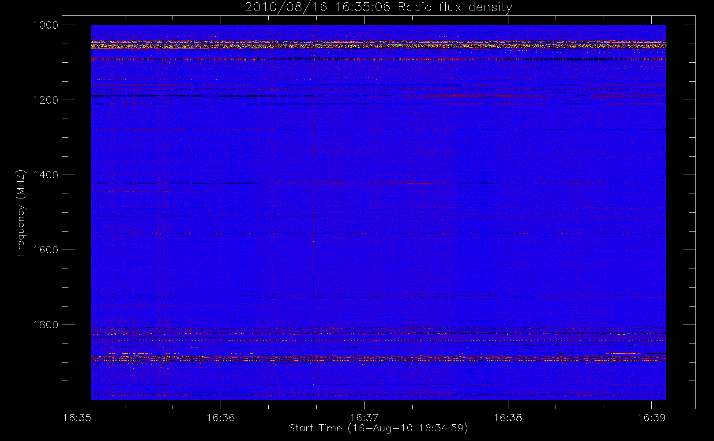
Task: Click the red interference band near 1810 MHz
Action: [378, 330]
